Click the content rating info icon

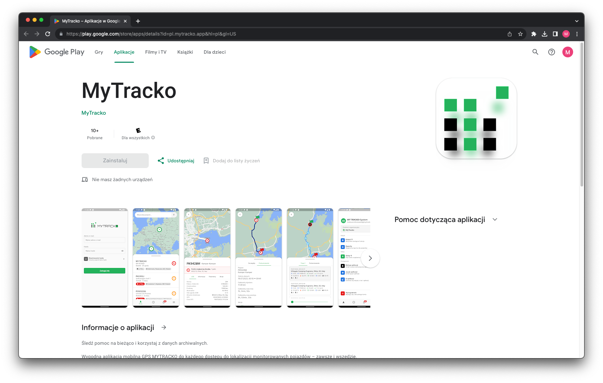coord(153,138)
